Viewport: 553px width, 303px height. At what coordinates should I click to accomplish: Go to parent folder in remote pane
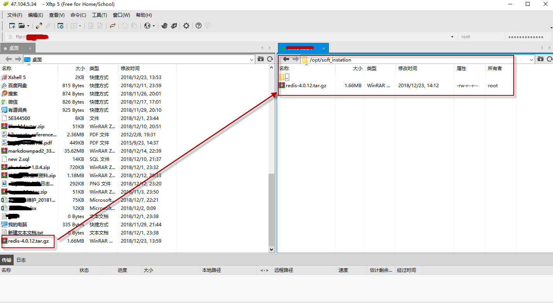541,59
